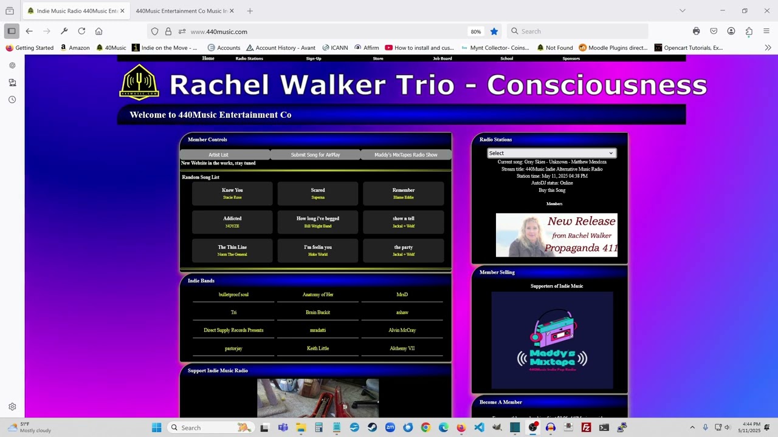The width and height of the screenshot is (778, 437).
Task: Open the site permissions icon in the address bar
Action: (182, 32)
